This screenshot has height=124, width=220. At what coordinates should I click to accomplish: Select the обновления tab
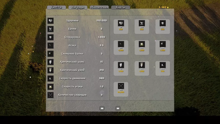click(x=99, y=7)
